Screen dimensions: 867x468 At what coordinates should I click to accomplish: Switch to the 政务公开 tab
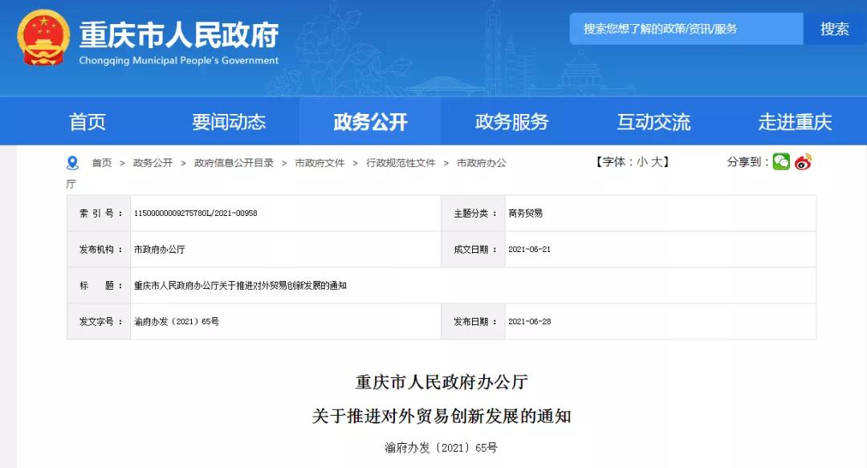tap(368, 121)
